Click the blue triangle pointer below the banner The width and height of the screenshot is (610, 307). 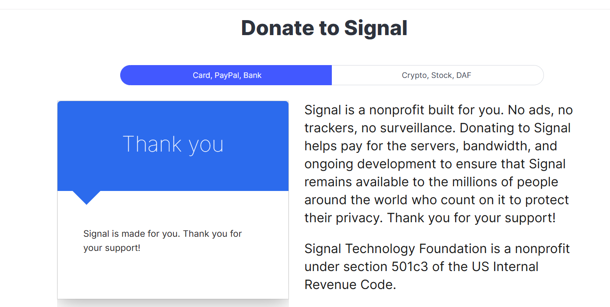[x=86, y=197]
